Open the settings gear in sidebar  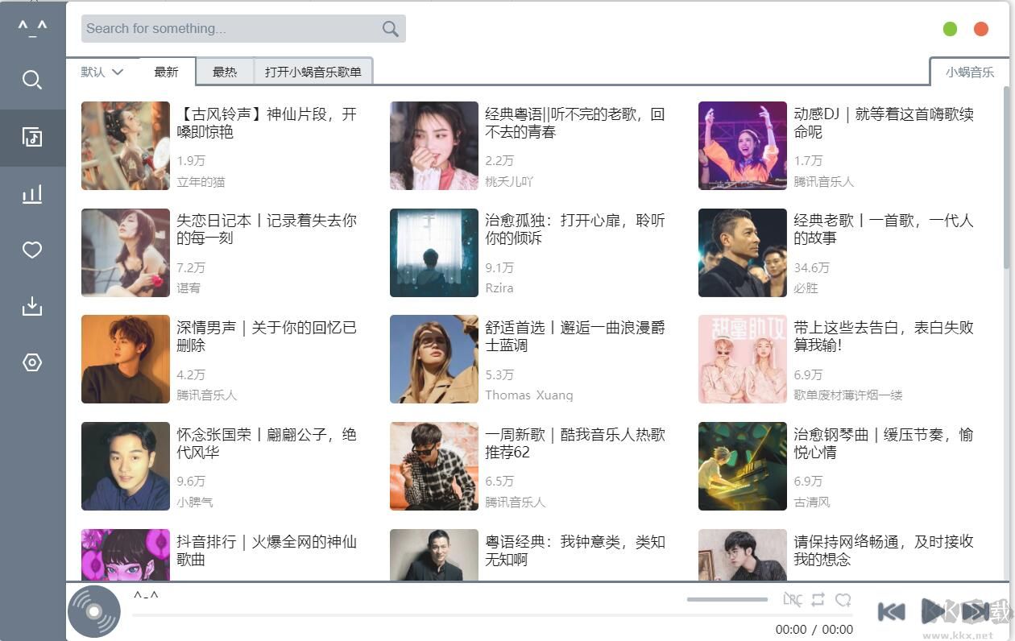(x=32, y=362)
